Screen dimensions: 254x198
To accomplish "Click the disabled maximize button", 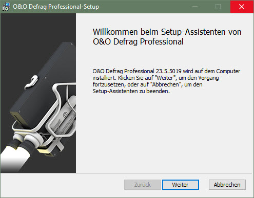I will tap(218, 7).
